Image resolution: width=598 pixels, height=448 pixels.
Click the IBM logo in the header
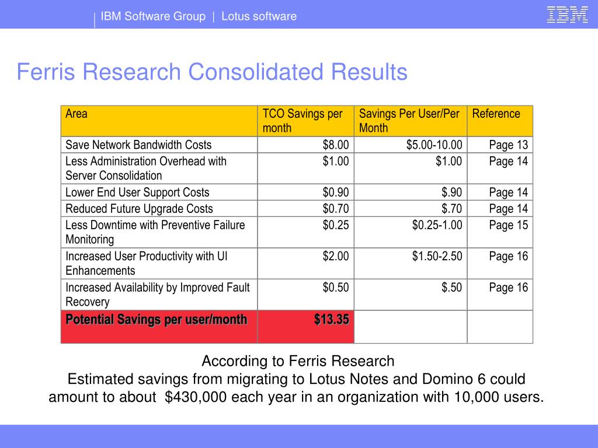point(568,15)
